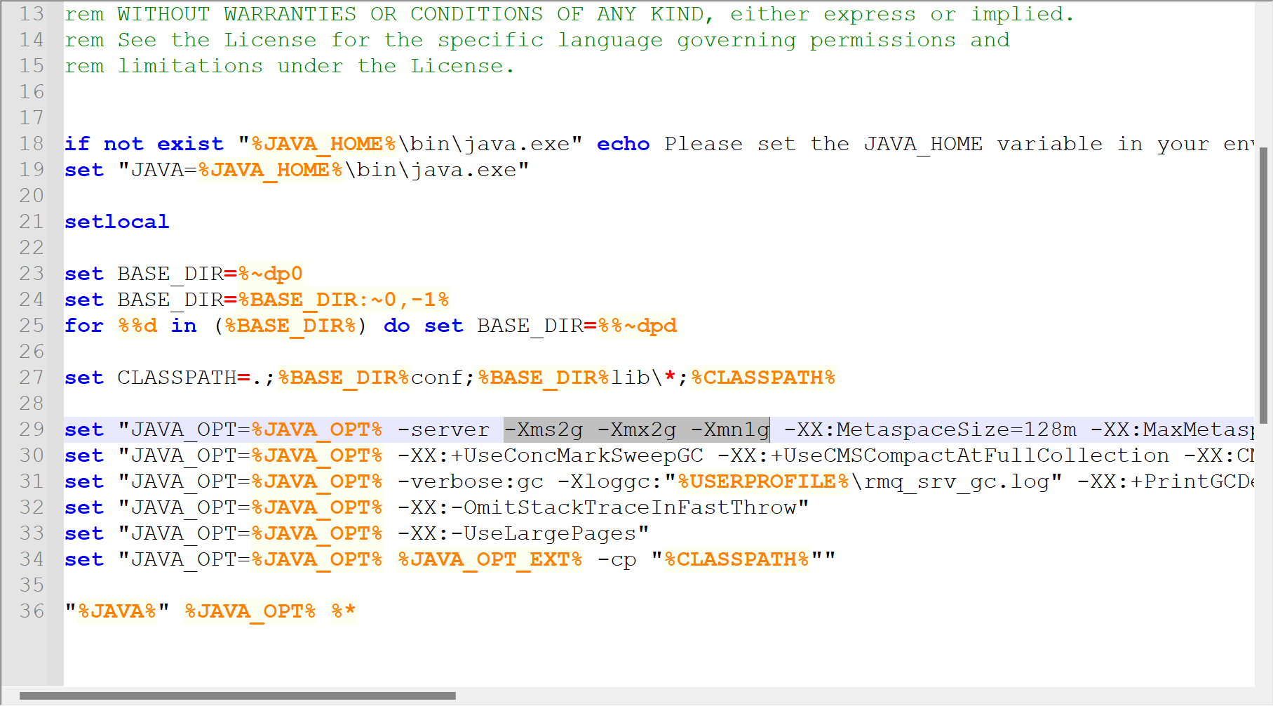Click '-XX:-OmitStackTraceInFastThrow' on line 32

597,507
